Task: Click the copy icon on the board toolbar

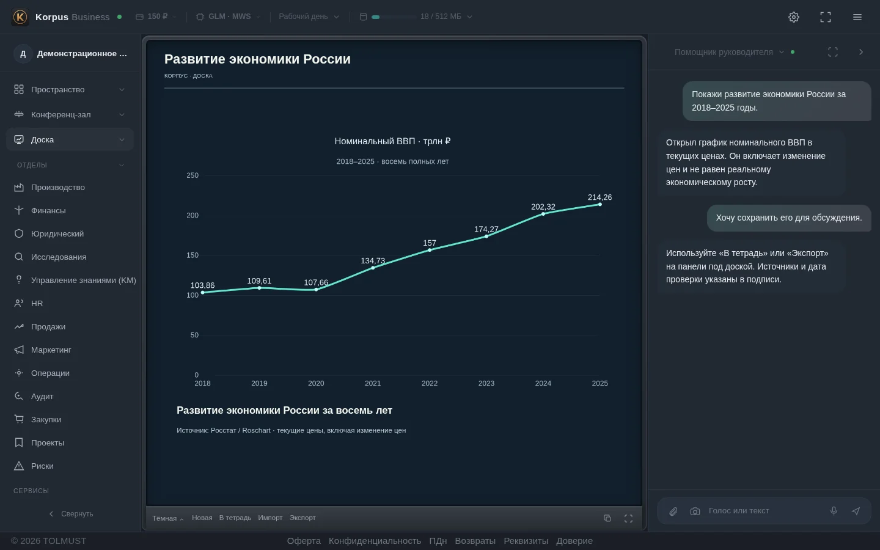Action: tap(607, 518)
